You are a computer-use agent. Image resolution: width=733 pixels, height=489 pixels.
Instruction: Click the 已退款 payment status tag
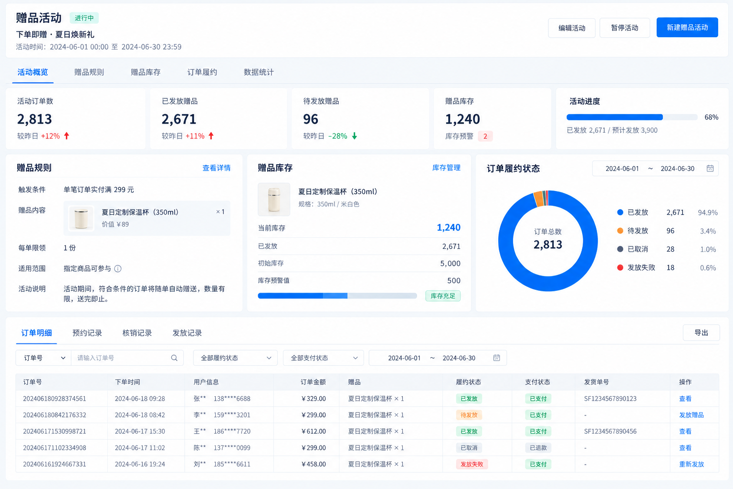point(538,448)
